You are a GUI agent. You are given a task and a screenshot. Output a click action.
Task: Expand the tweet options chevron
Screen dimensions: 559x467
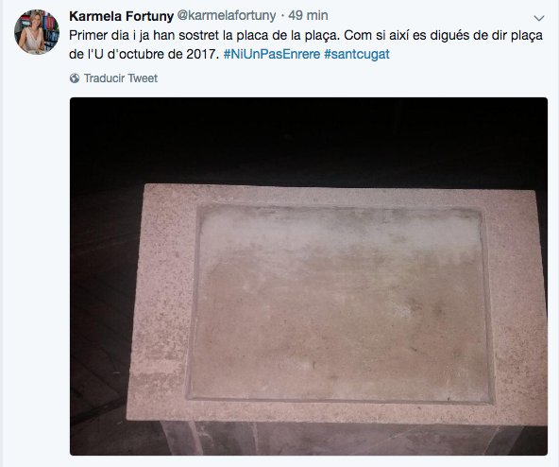(x=538, y=18)
